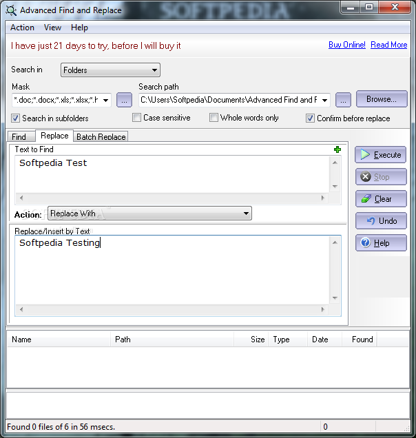Click the Text to Find scroll down arrow
This screenshot has height=438, width=416.
point(335,187)
